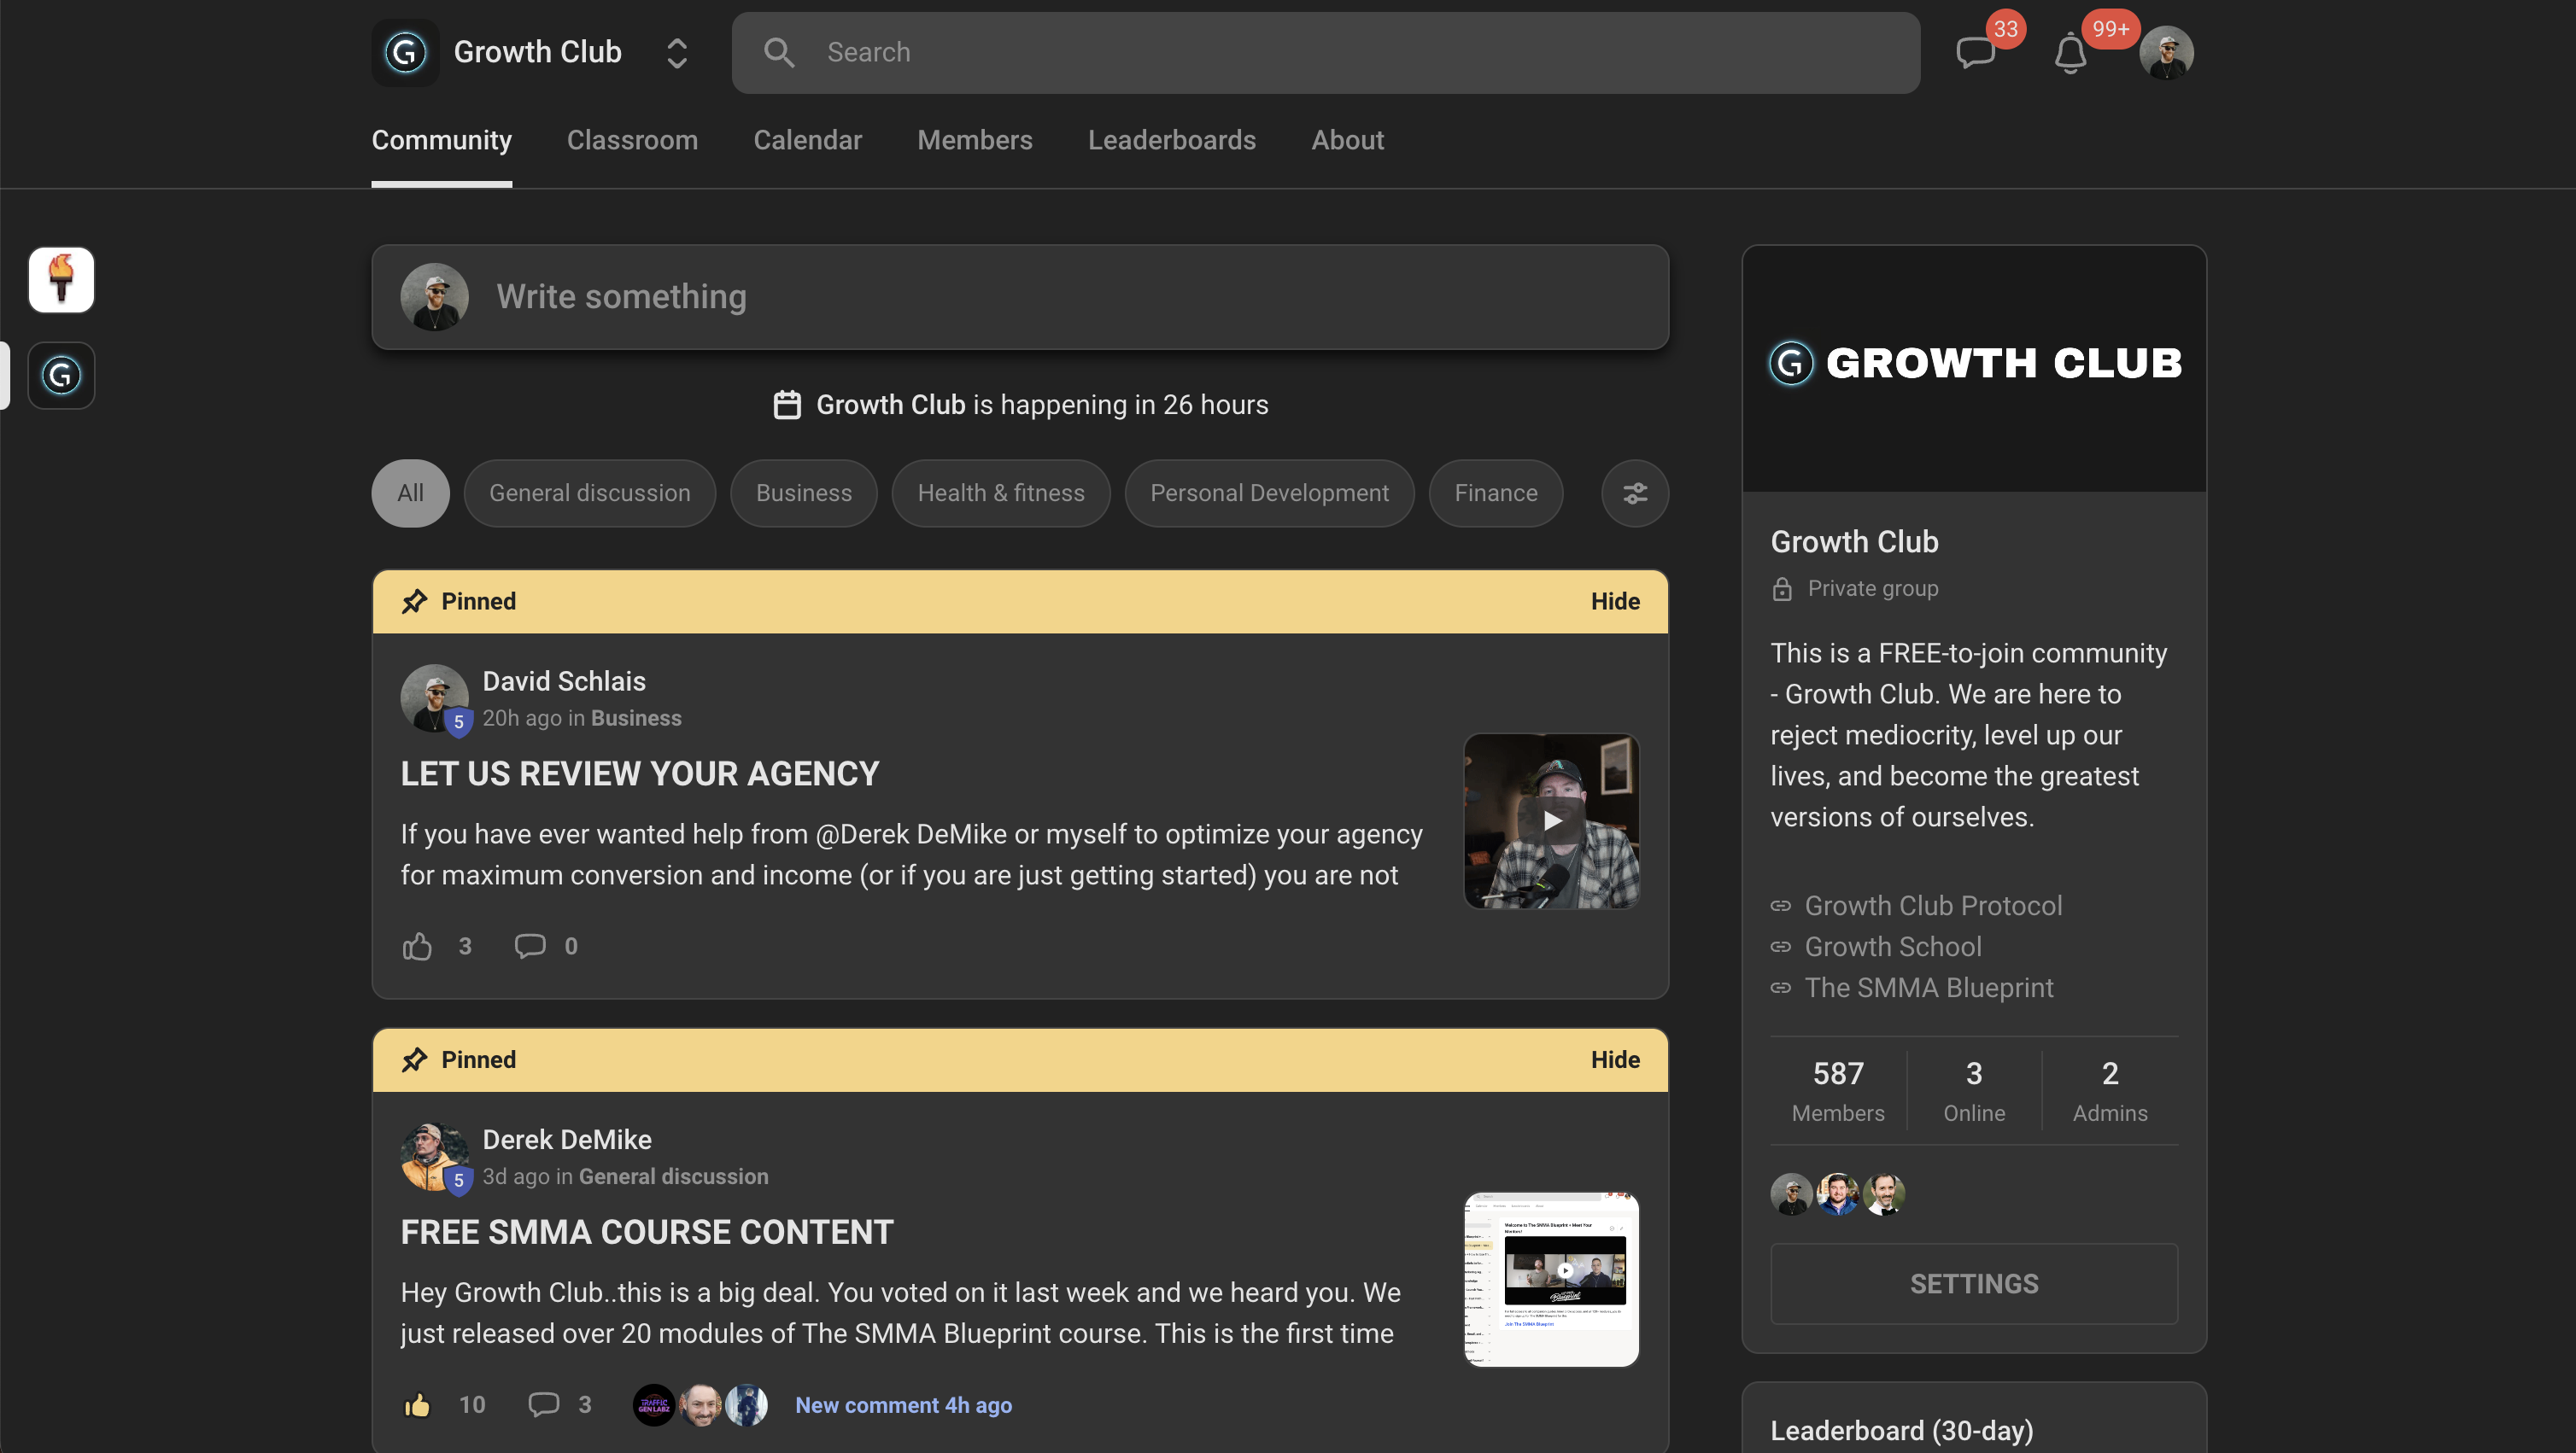2576x1453 pixels.
Task: Play the agency review video thumbnail
Action: (1551, 821)
